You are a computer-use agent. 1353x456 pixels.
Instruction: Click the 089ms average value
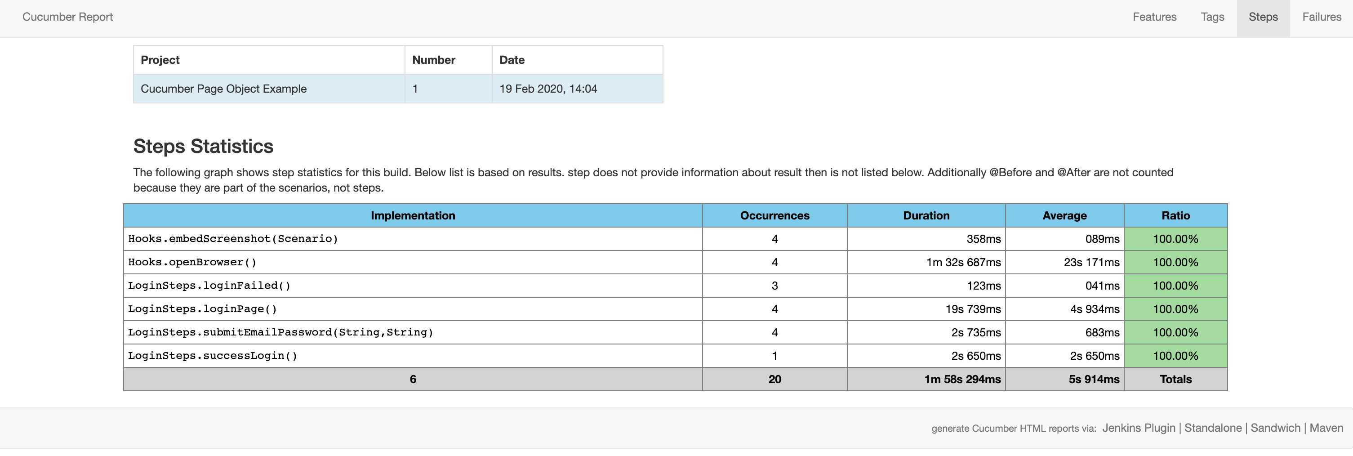pos(1102,238)
